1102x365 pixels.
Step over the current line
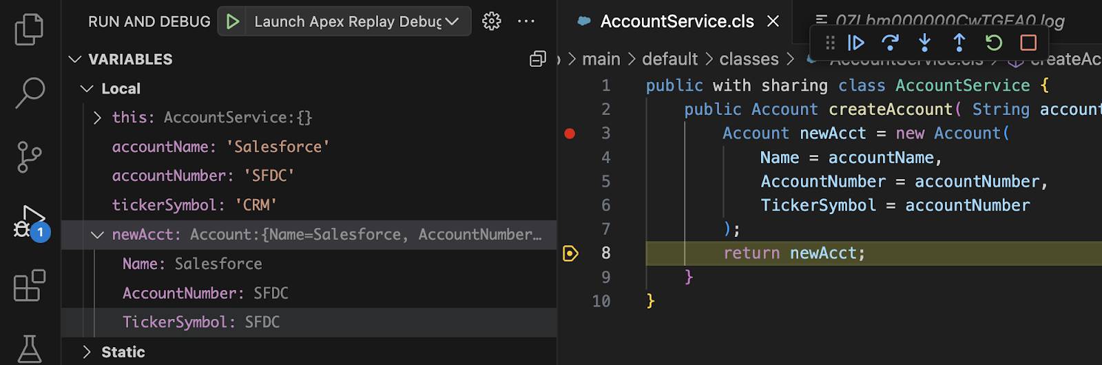tap(890, 43)
